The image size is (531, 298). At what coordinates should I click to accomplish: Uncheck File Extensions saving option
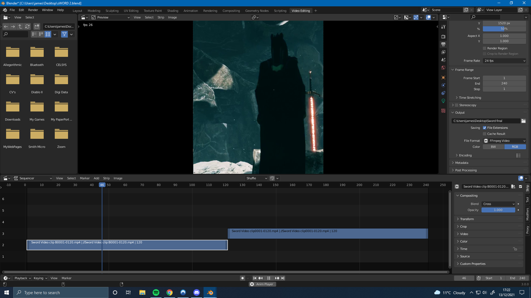pos(485,128)
